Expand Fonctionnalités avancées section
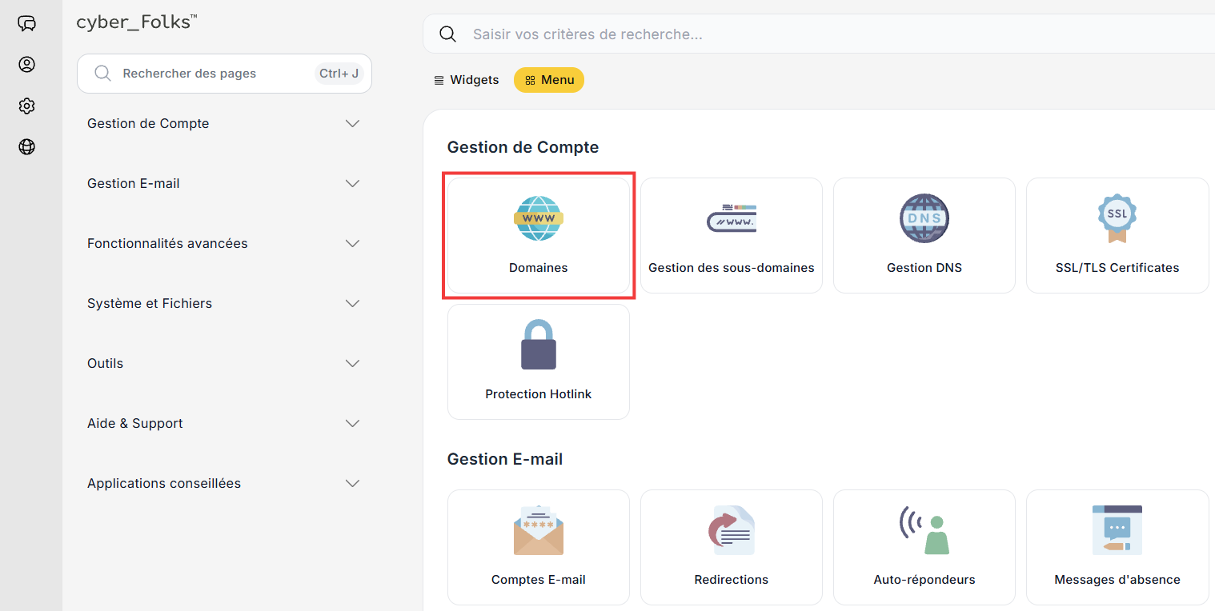The height and width of the screenshot is (611, 1215). [224, 244]
